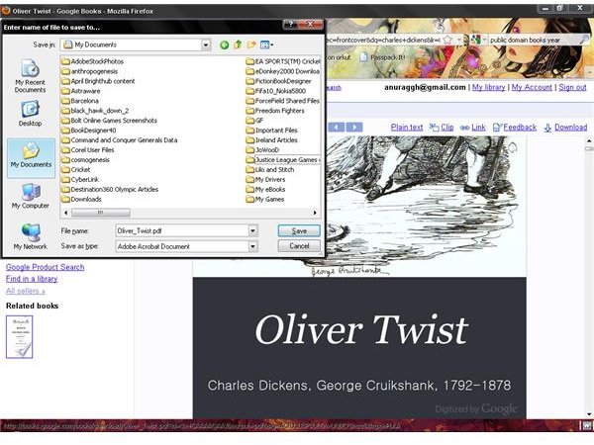Screen dimensions: 594x445
Task: Open the Cricket folder
Action: click(76, 169)
